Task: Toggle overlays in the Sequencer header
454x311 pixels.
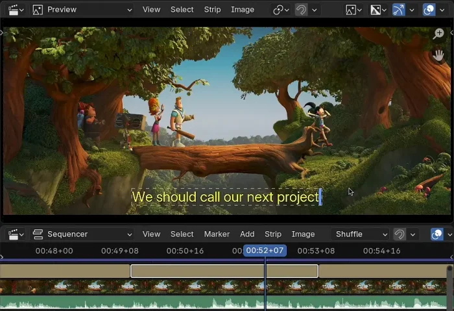Action: point(437,234)
